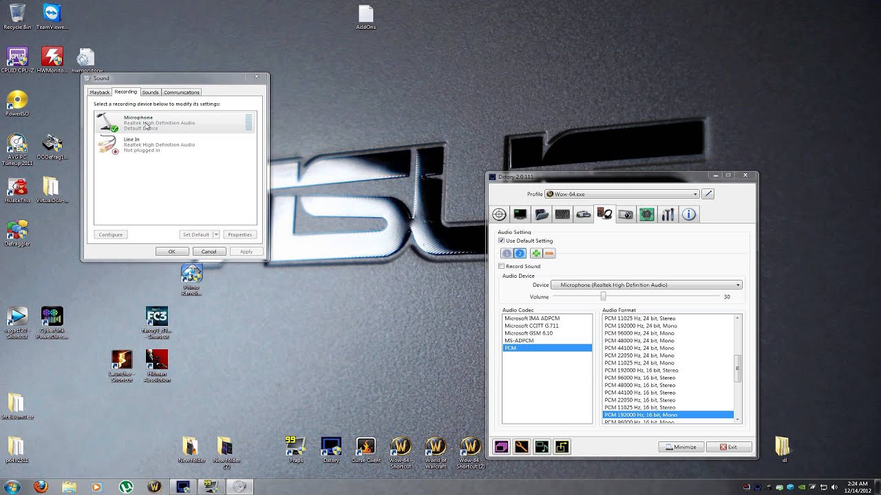
Task: Switch to Sounds tab
Action: point(150,92)
